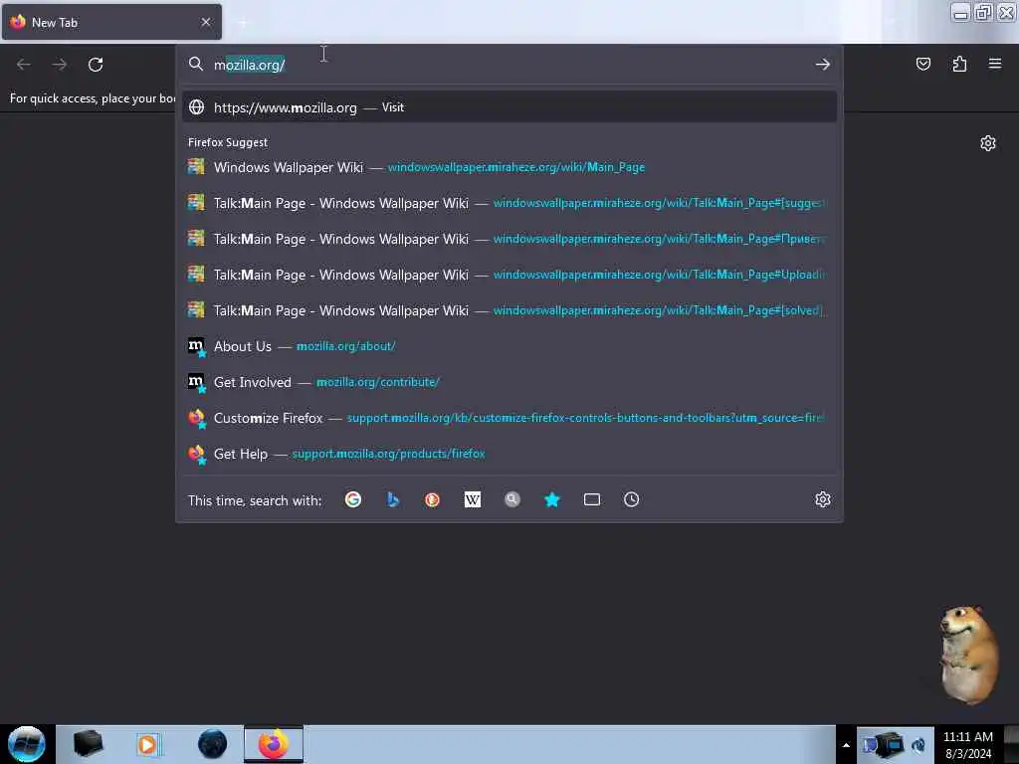Click the Firefox taskbar button
Screen dimensions: 1019x764
tap(274, 744)
